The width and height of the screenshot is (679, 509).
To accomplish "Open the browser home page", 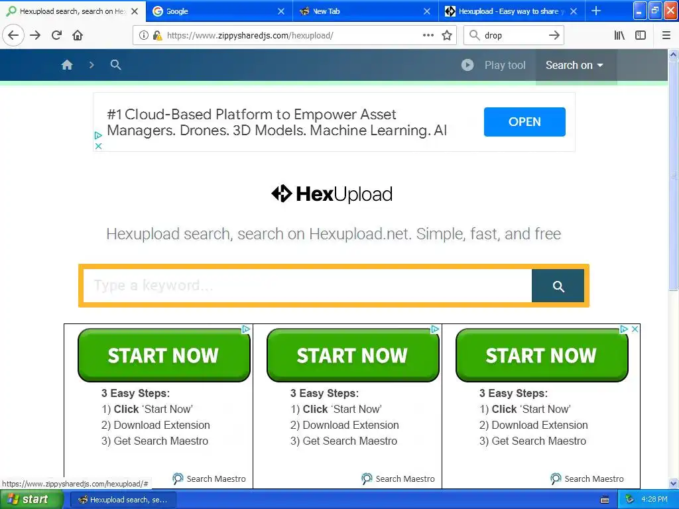I will [x=78, y=36].
